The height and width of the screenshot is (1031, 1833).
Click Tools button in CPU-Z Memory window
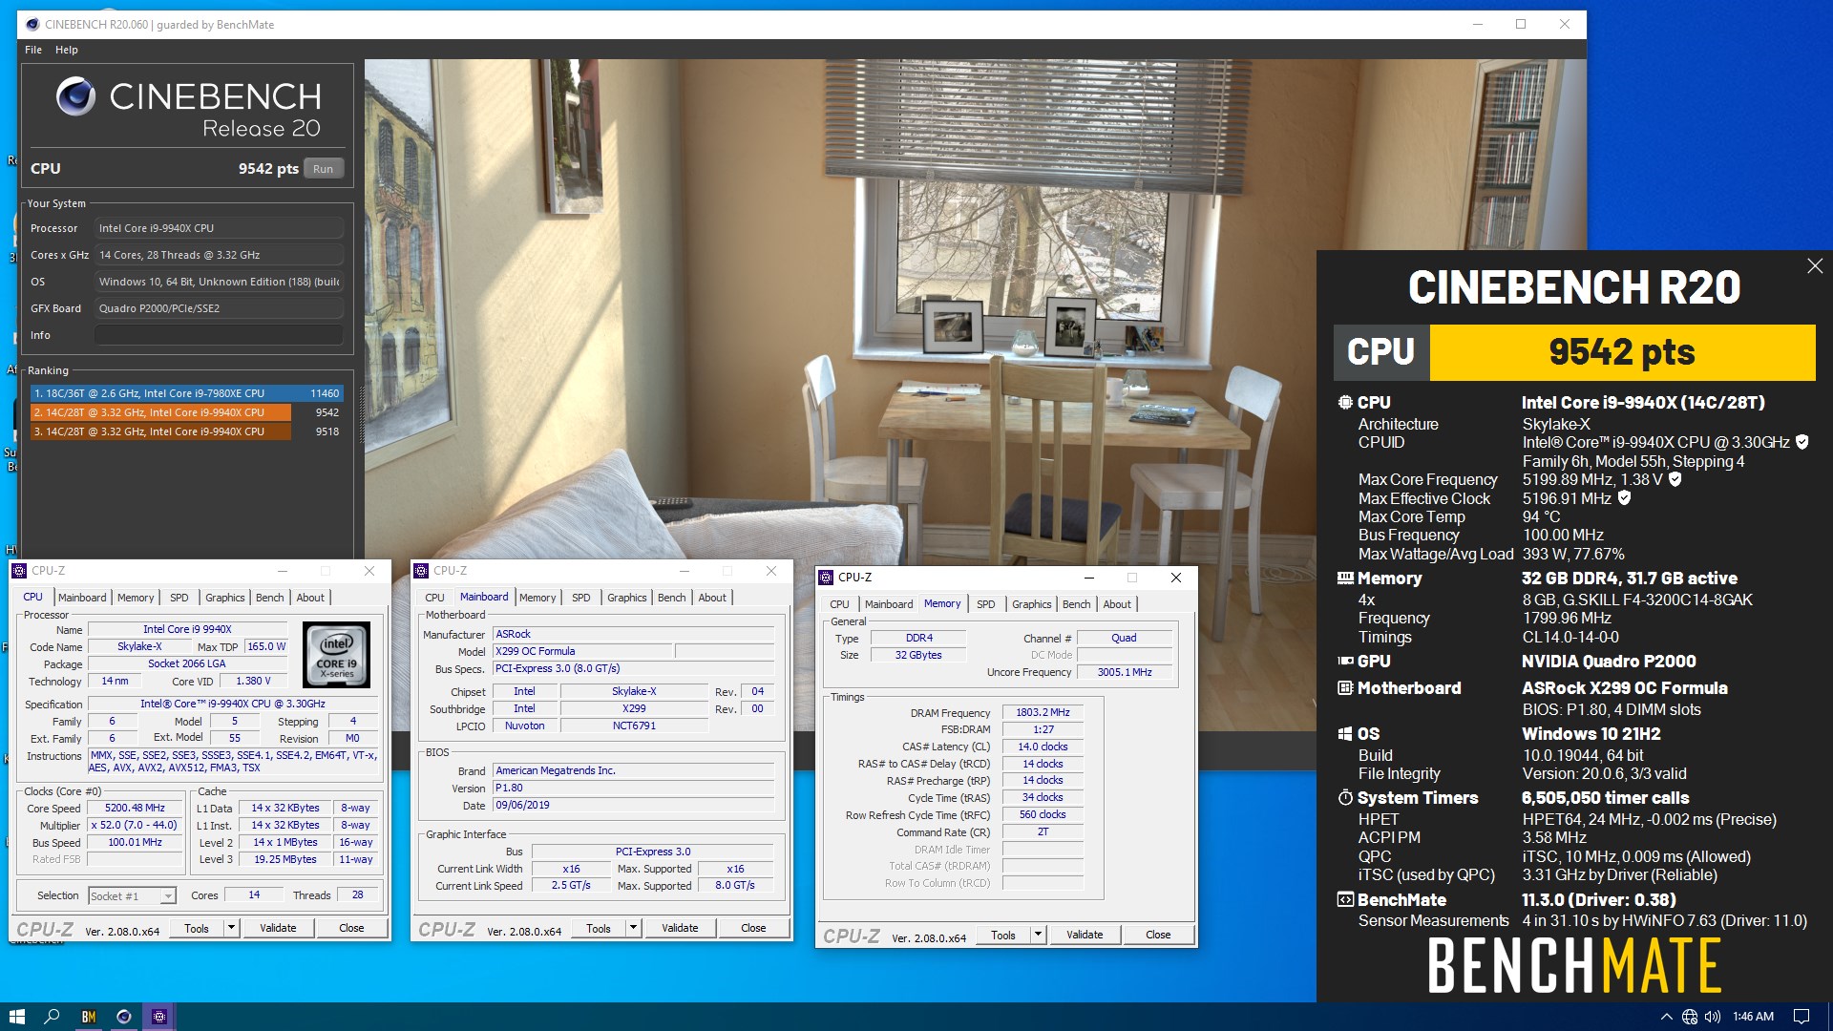tap(1003, 935)
